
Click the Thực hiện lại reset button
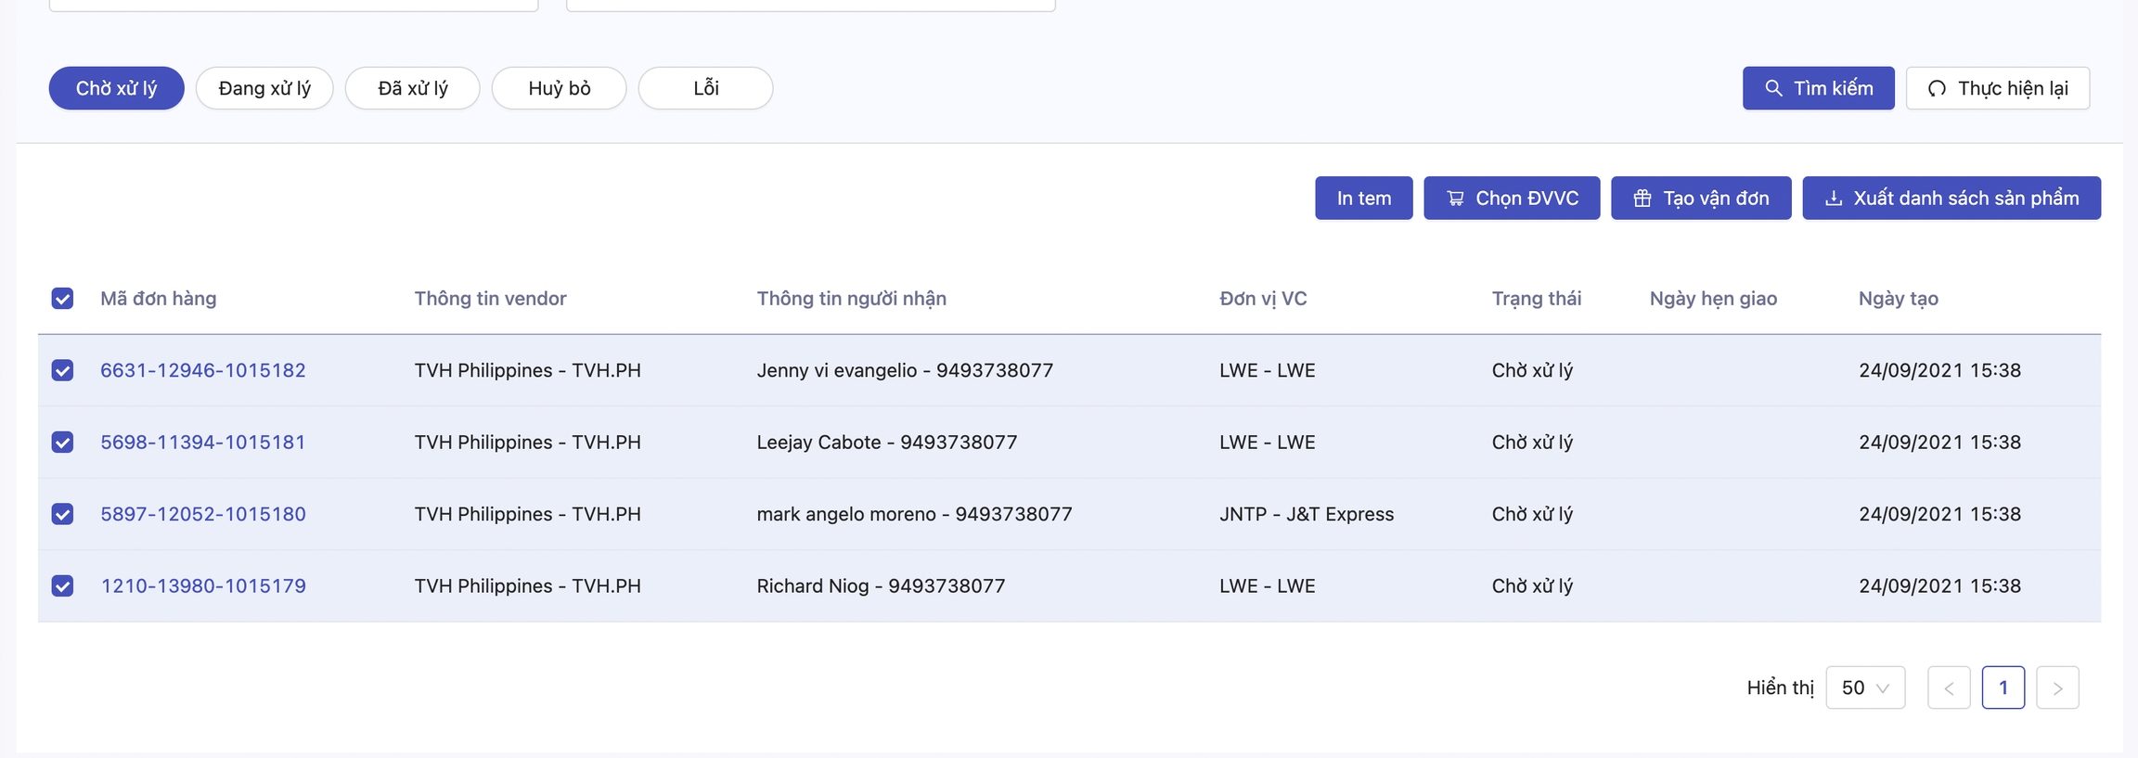tap(1997, 88)
